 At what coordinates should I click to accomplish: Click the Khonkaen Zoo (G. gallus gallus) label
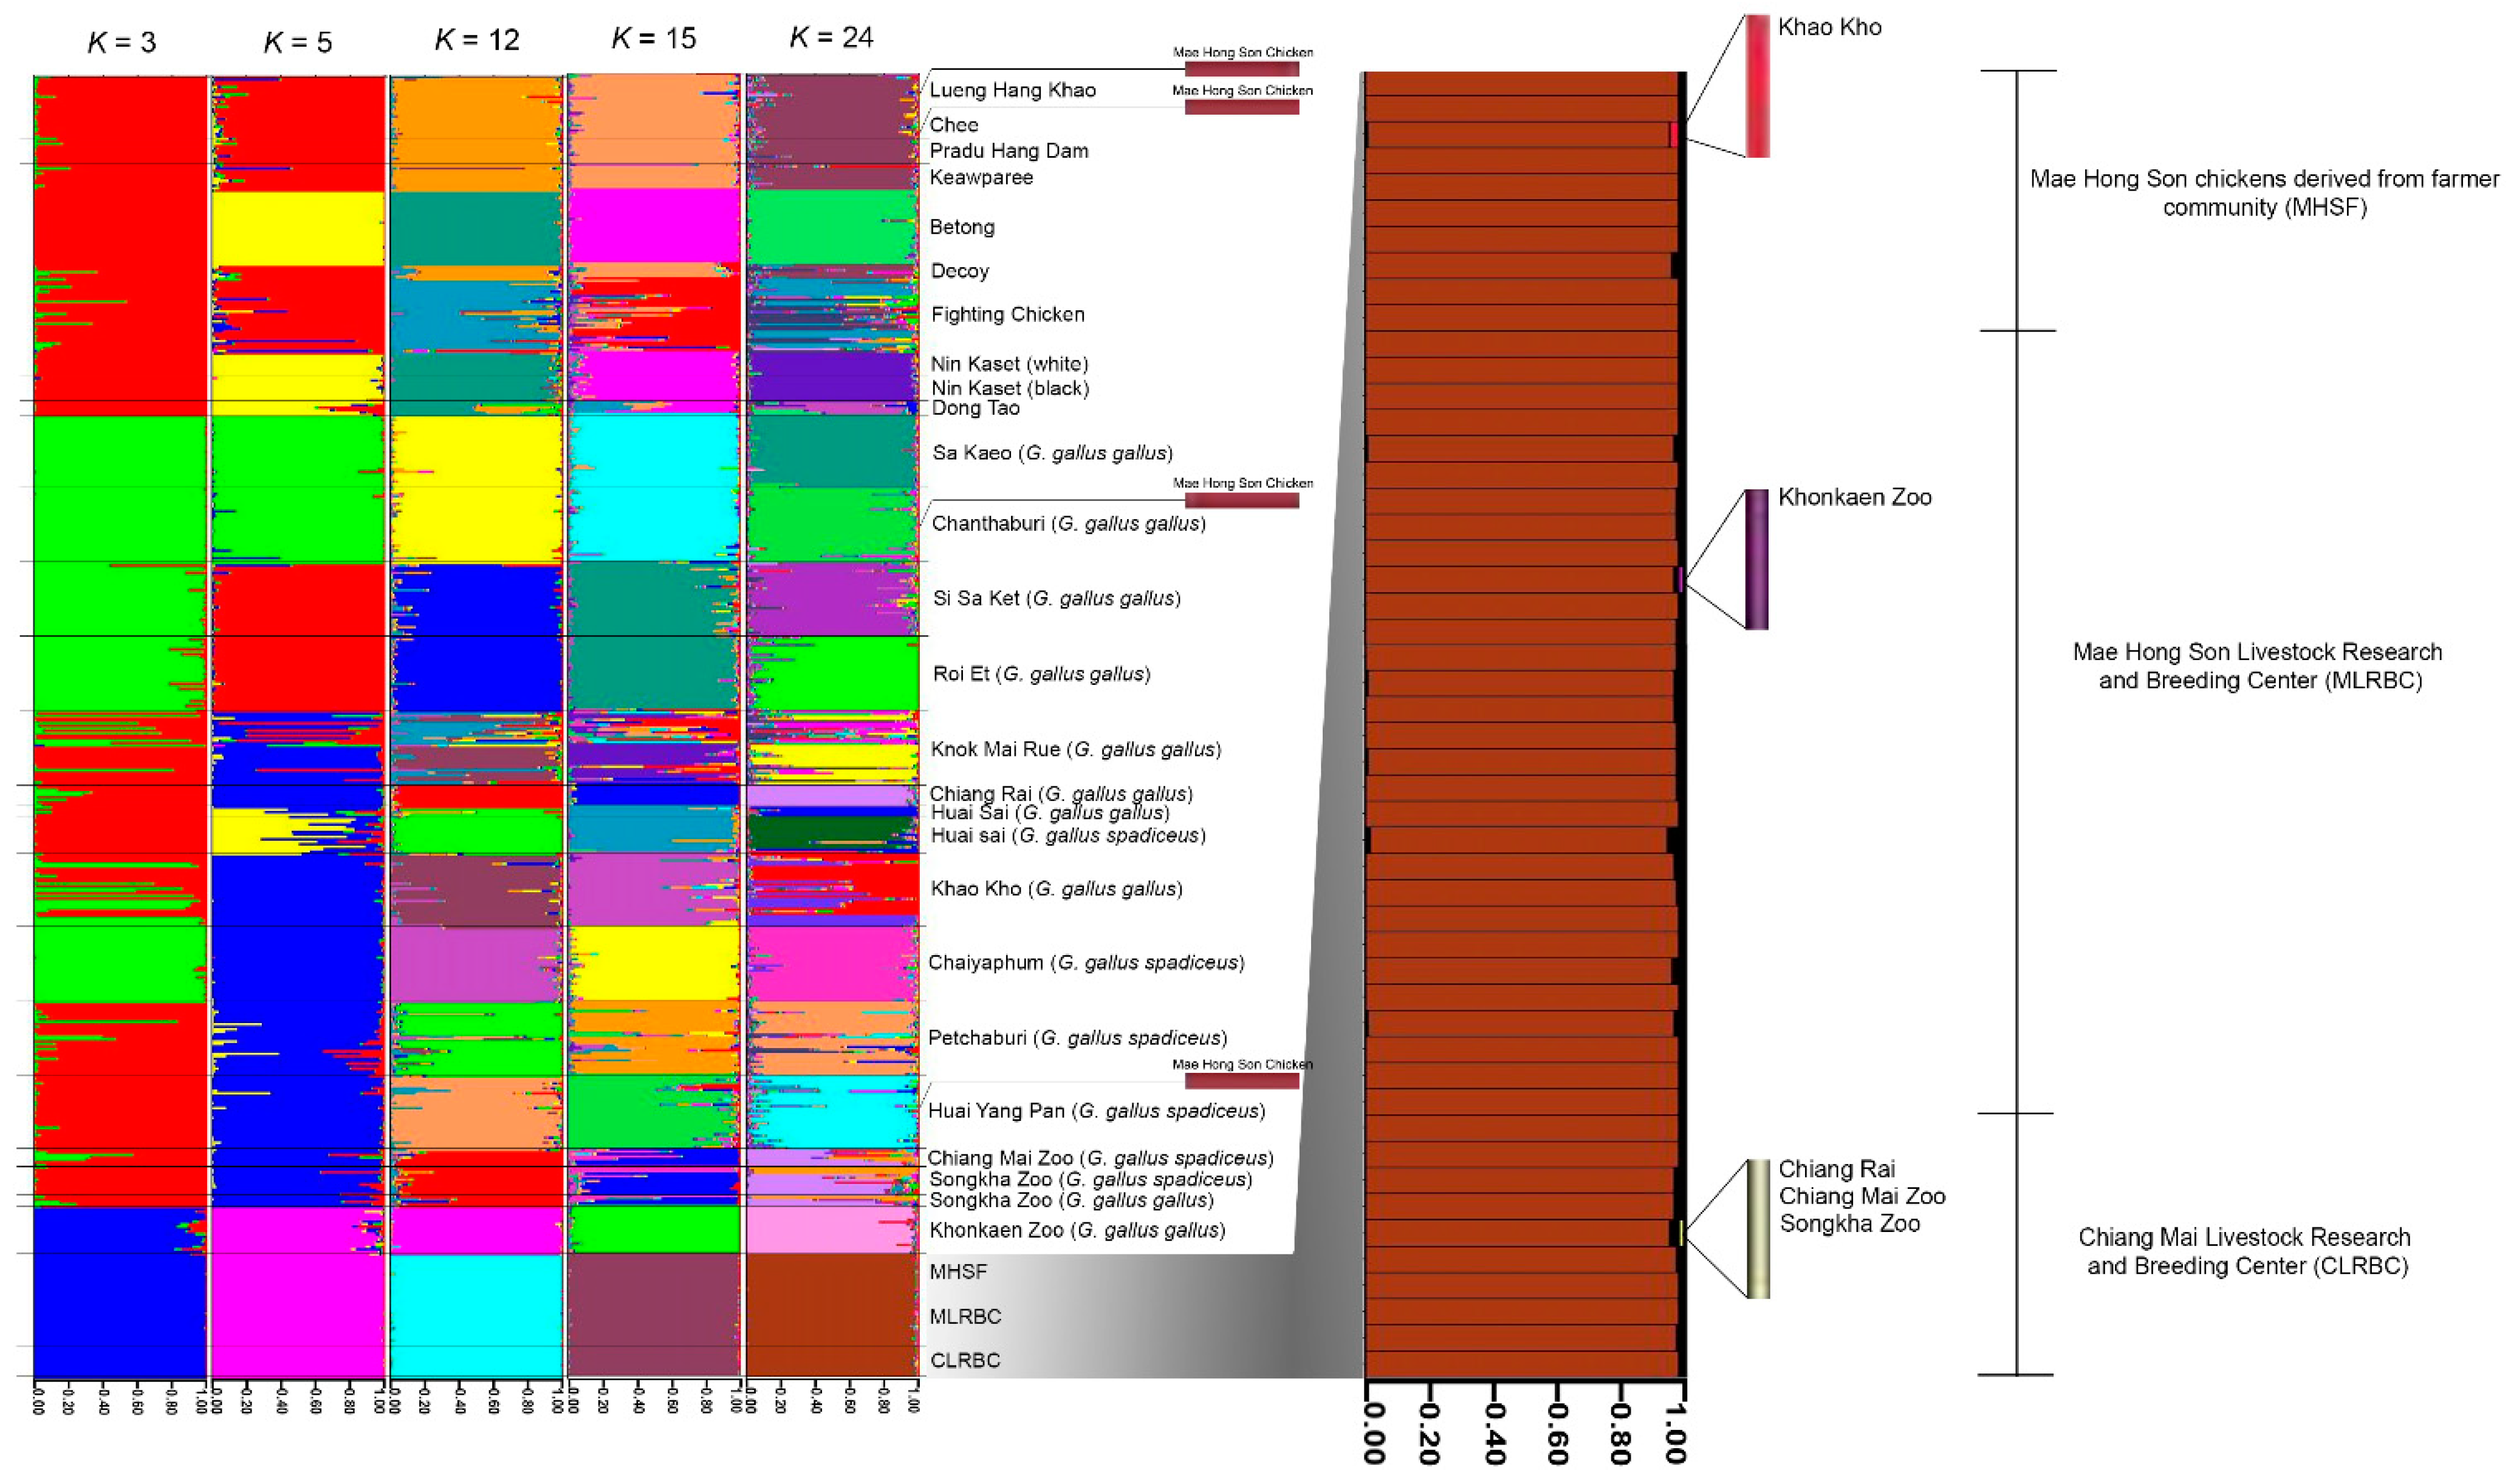(1077, 1231)
